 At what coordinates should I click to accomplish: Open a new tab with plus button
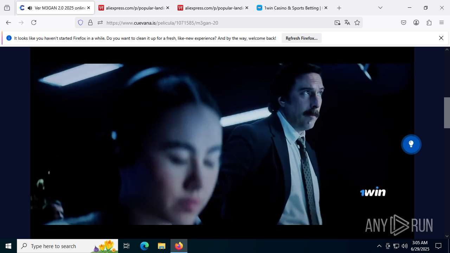pos(339,8)
